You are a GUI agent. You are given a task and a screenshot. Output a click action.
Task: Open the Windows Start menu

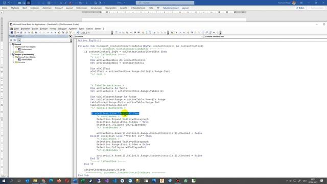tap(4, 181)
